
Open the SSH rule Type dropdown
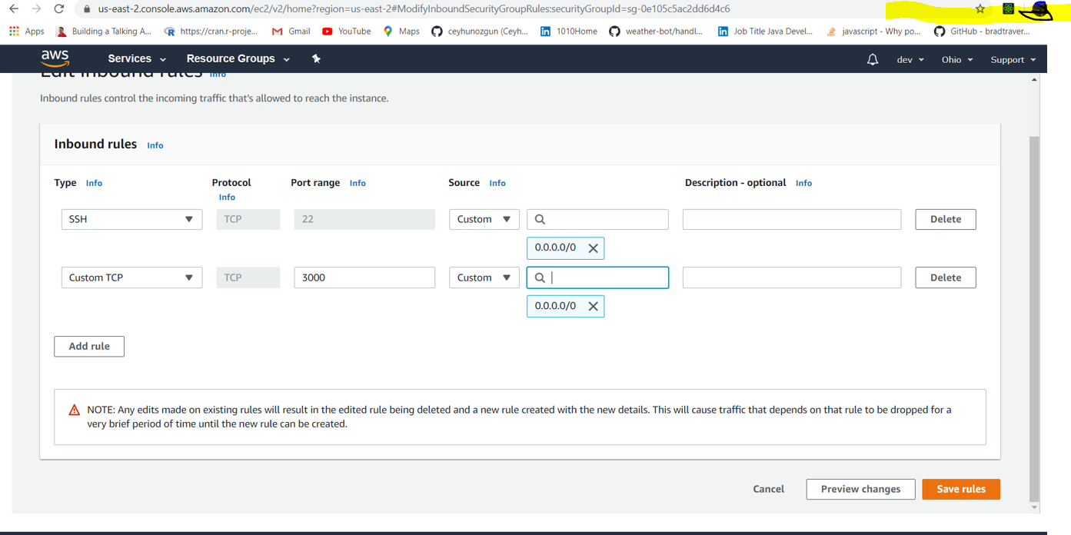pos(131,219)
